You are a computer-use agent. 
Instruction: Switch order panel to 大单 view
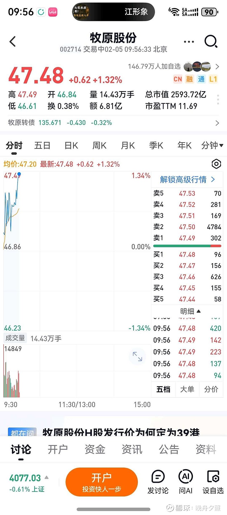pos(187,389)
